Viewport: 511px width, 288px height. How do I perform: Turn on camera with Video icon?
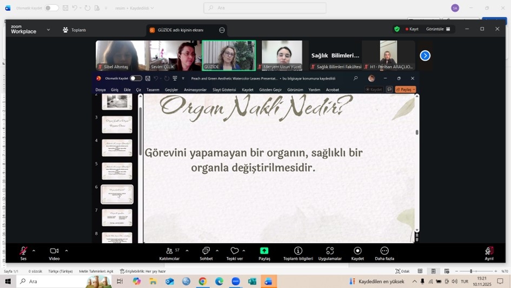point(54,251)
